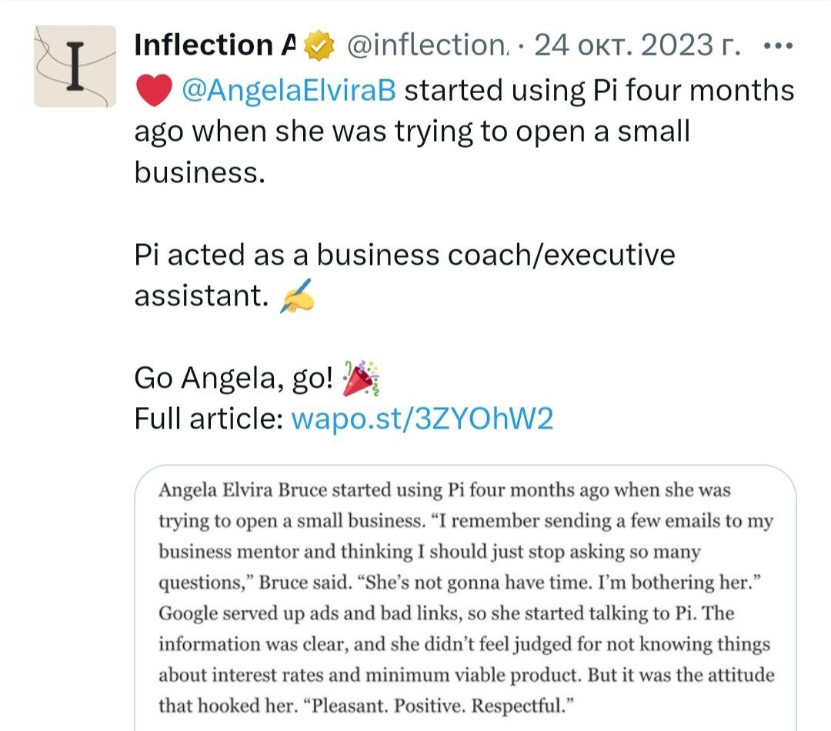831x731 pixels.
Task: Open the tweet via its 24 окт. 2023 date
Action: pos(636,47)
